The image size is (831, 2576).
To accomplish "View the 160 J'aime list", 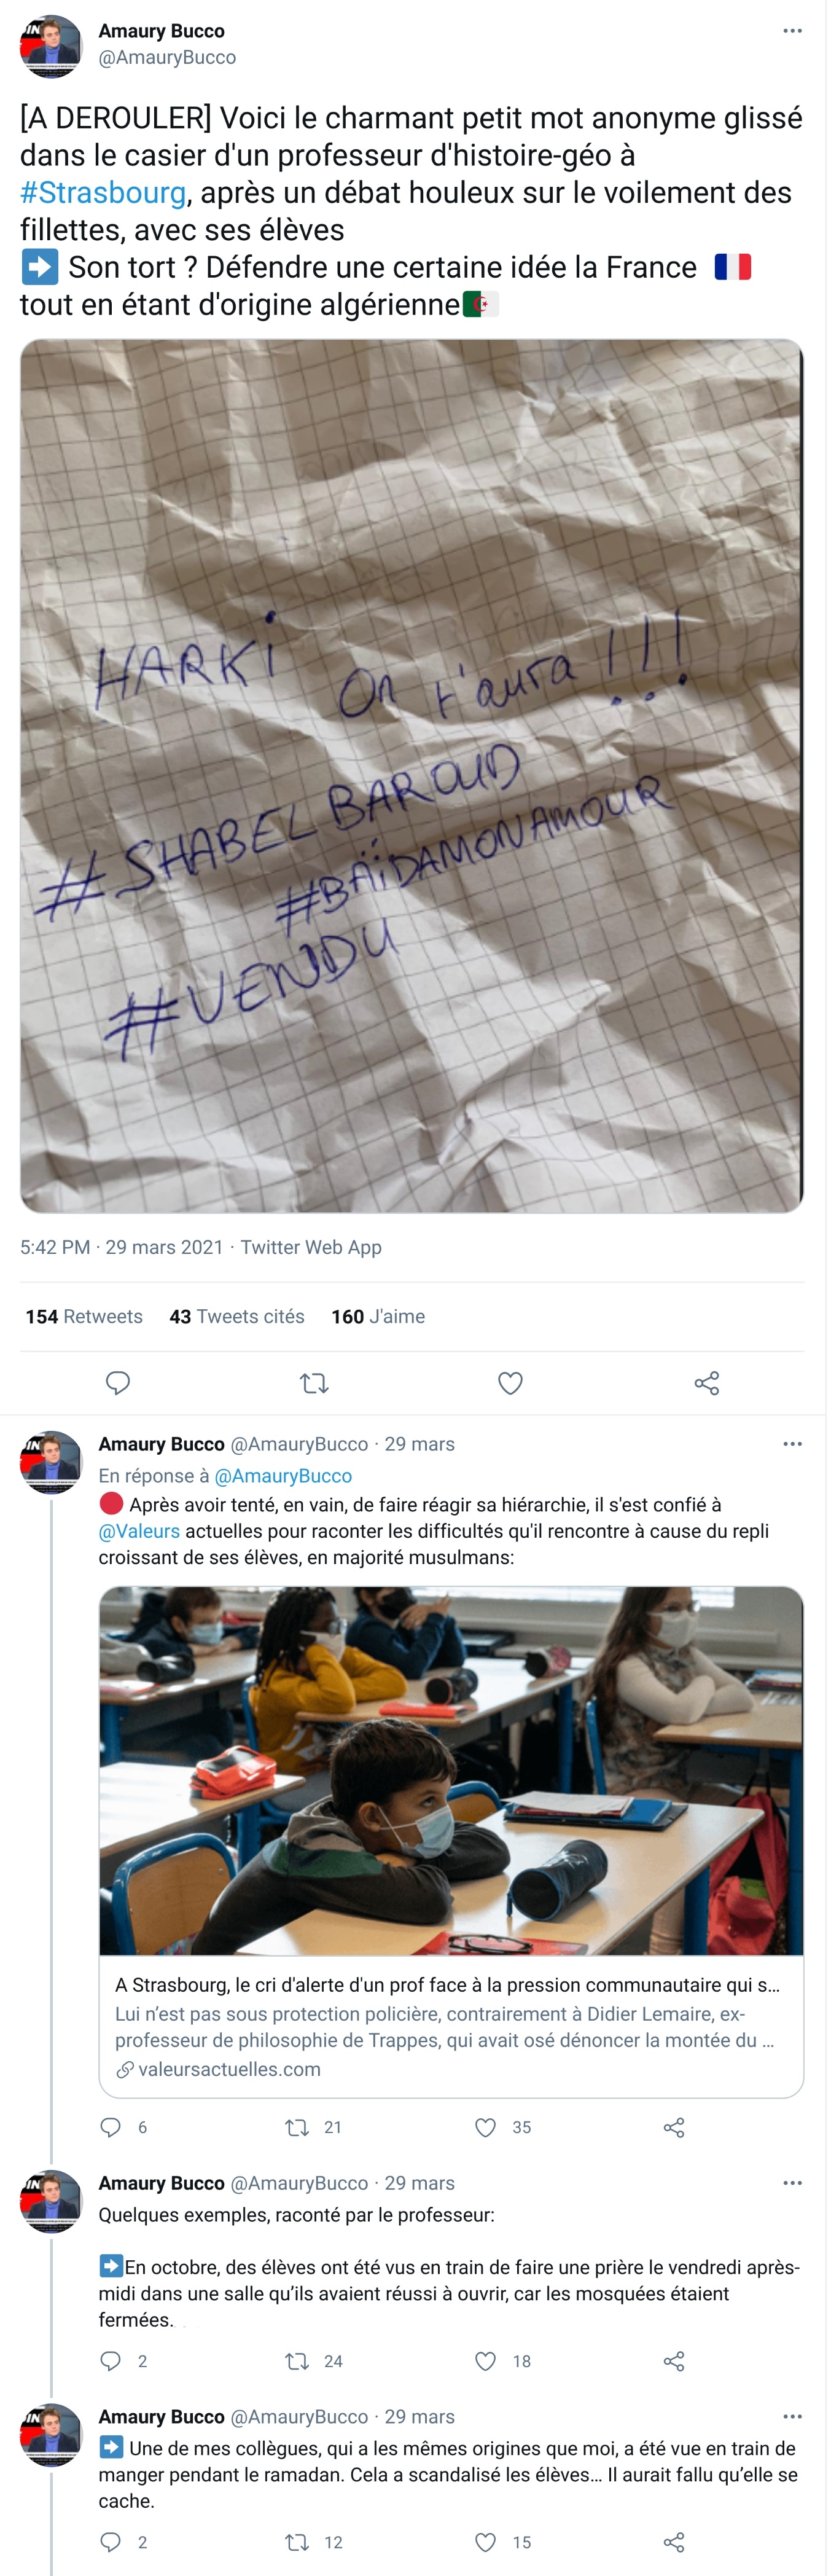I will click(378, 1316).
